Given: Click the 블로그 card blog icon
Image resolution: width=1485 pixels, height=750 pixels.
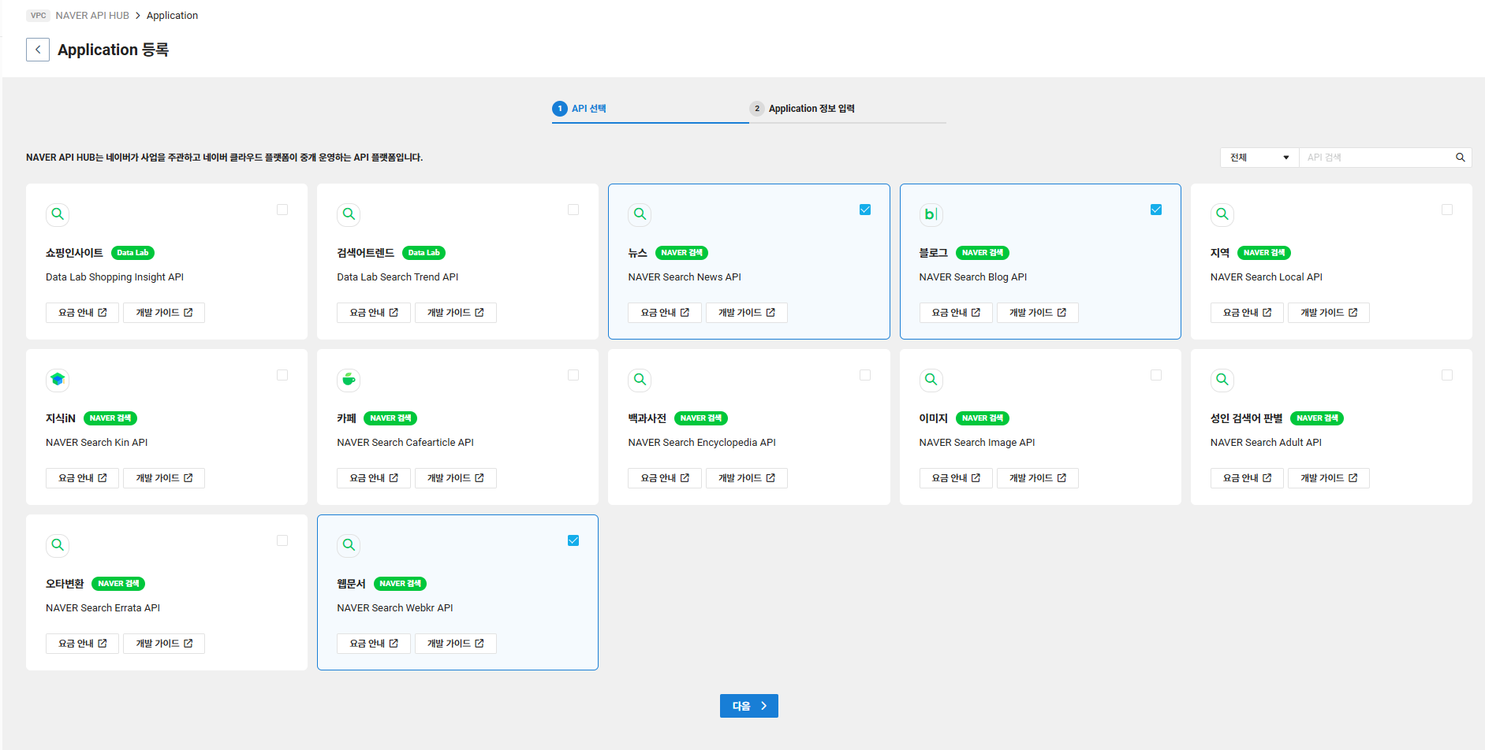Looking at the screenshot, I should click(x=931, y=214).
